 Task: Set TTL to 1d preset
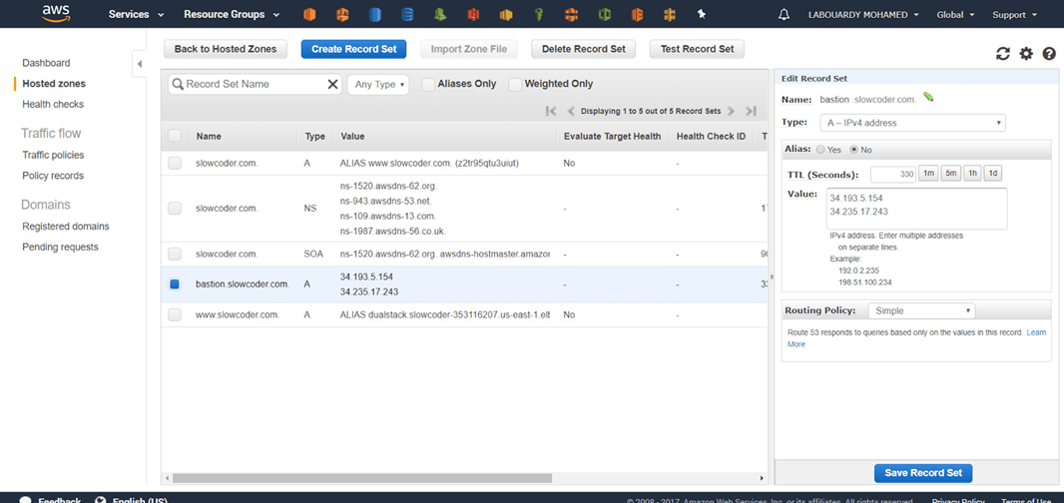(993, 174)
